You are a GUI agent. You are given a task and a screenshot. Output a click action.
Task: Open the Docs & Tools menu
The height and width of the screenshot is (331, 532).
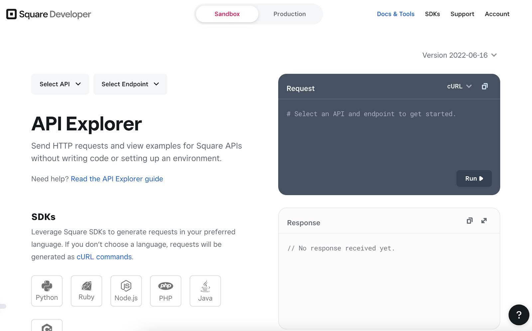tap(396, 14)
